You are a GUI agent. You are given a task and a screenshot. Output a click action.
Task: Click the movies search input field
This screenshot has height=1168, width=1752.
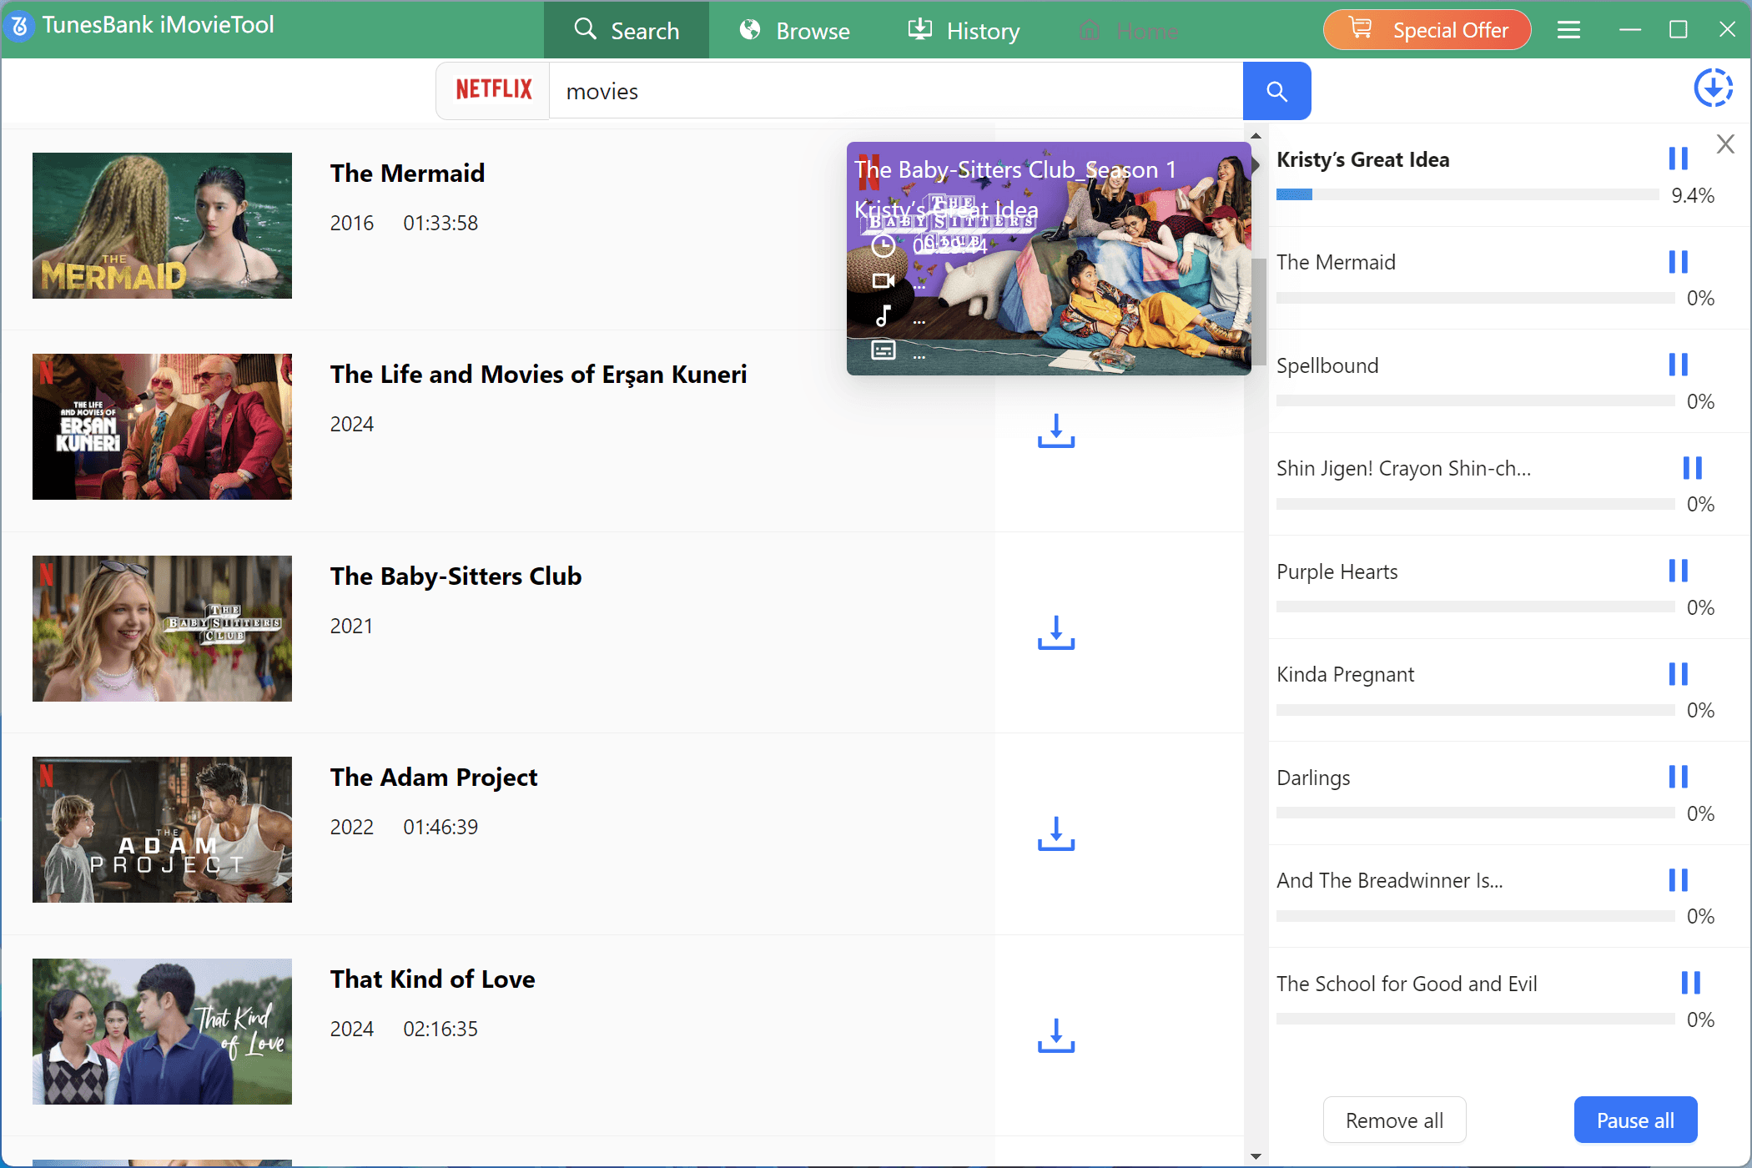(896, 91)
